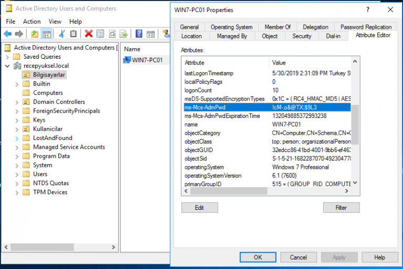Viewport: 403px width, 269px height.
Task: Switch to the Operating System tab
Action: 231,27
